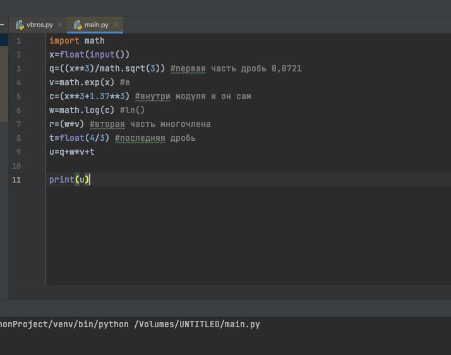Select the main.py editor tab
Image resolution: width=451 pixels, height=355 pixels.
96,25
